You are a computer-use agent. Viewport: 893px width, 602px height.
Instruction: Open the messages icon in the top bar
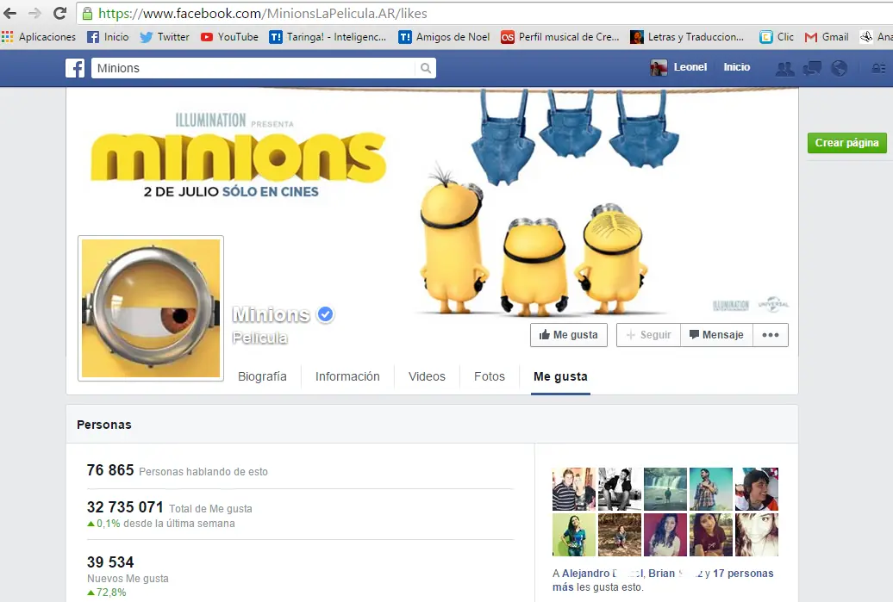click(x=812, y=68)
